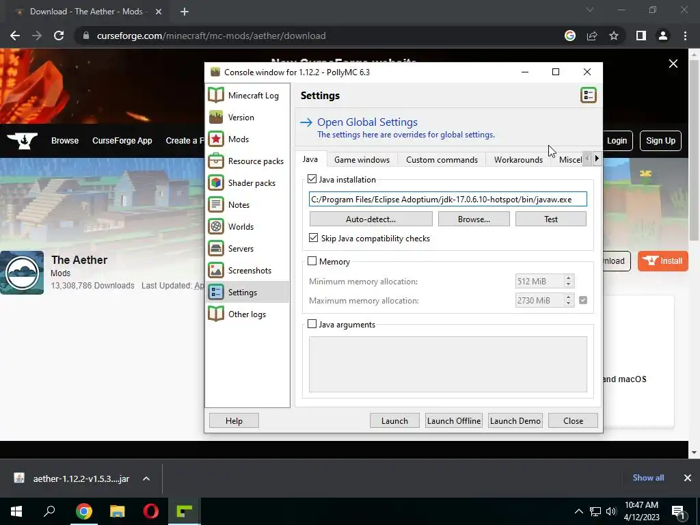Increase minimum memory allocation stepper

568,278
